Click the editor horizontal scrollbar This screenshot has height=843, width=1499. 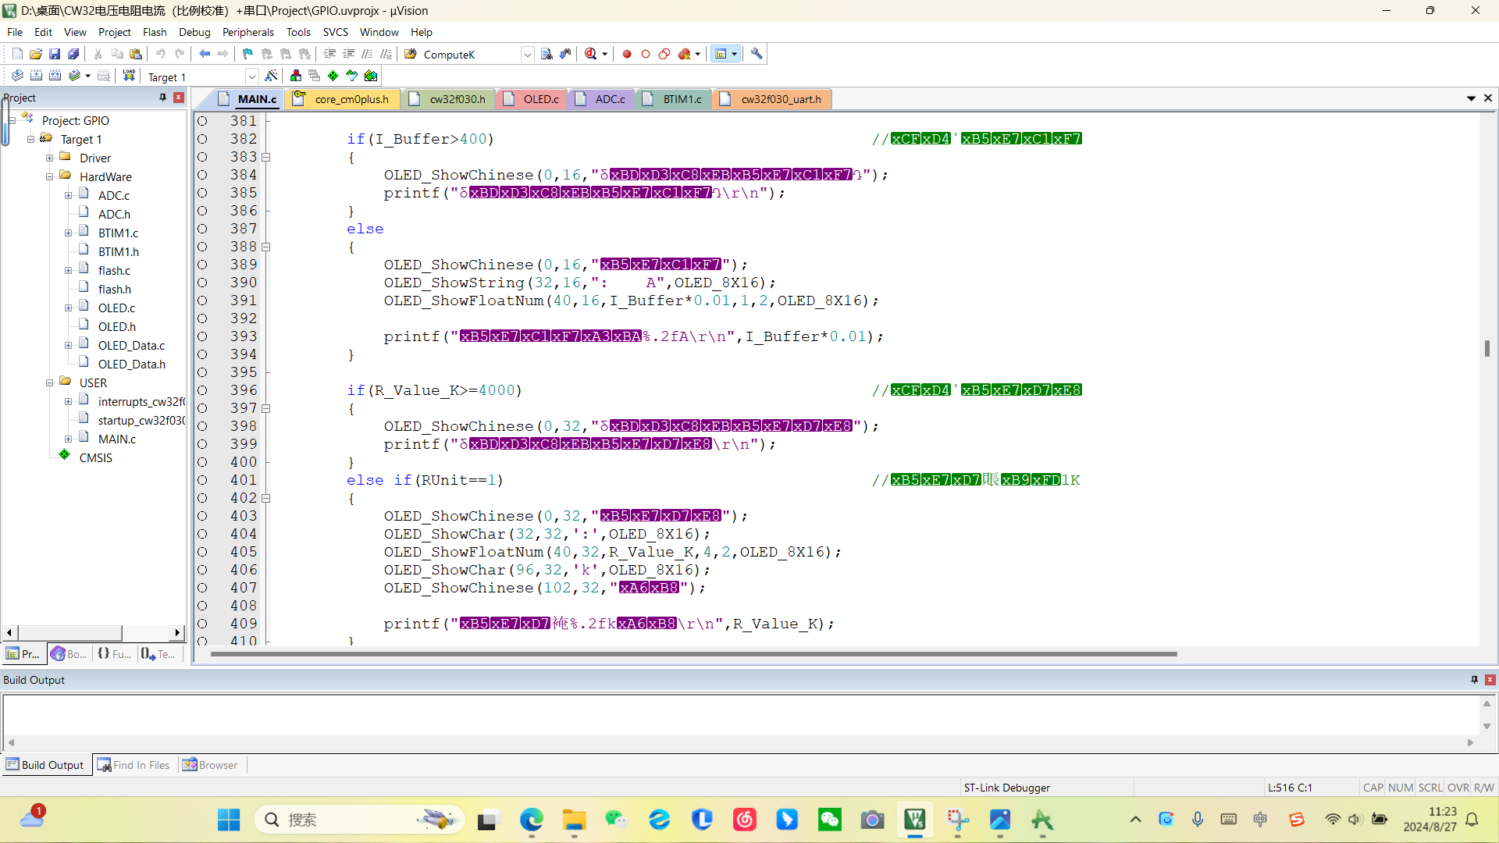693,654
